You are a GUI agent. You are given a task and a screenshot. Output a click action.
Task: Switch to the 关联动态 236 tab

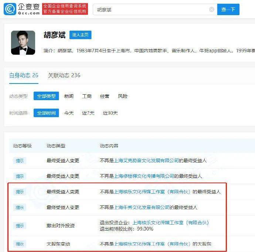point(64,75)
